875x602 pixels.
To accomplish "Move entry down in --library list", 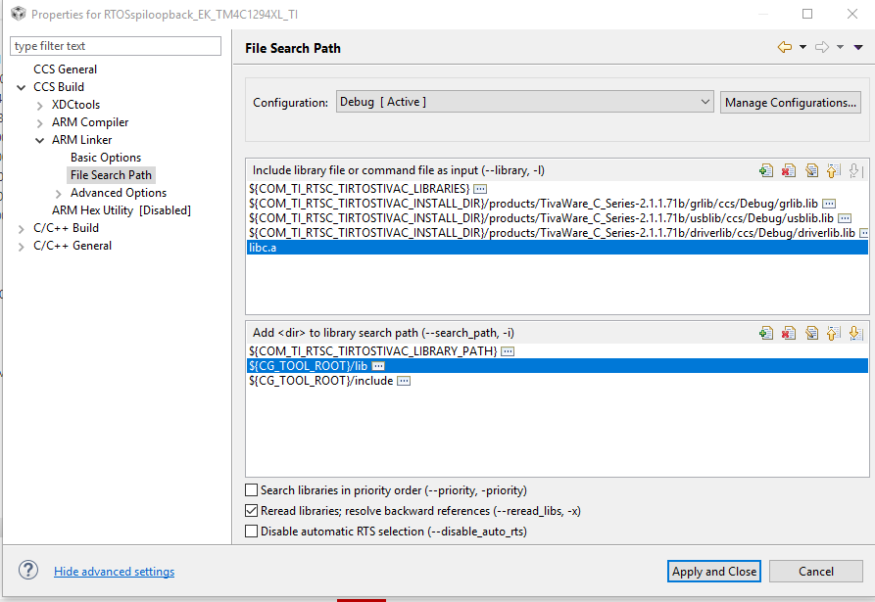I will (x=854, y=170).
